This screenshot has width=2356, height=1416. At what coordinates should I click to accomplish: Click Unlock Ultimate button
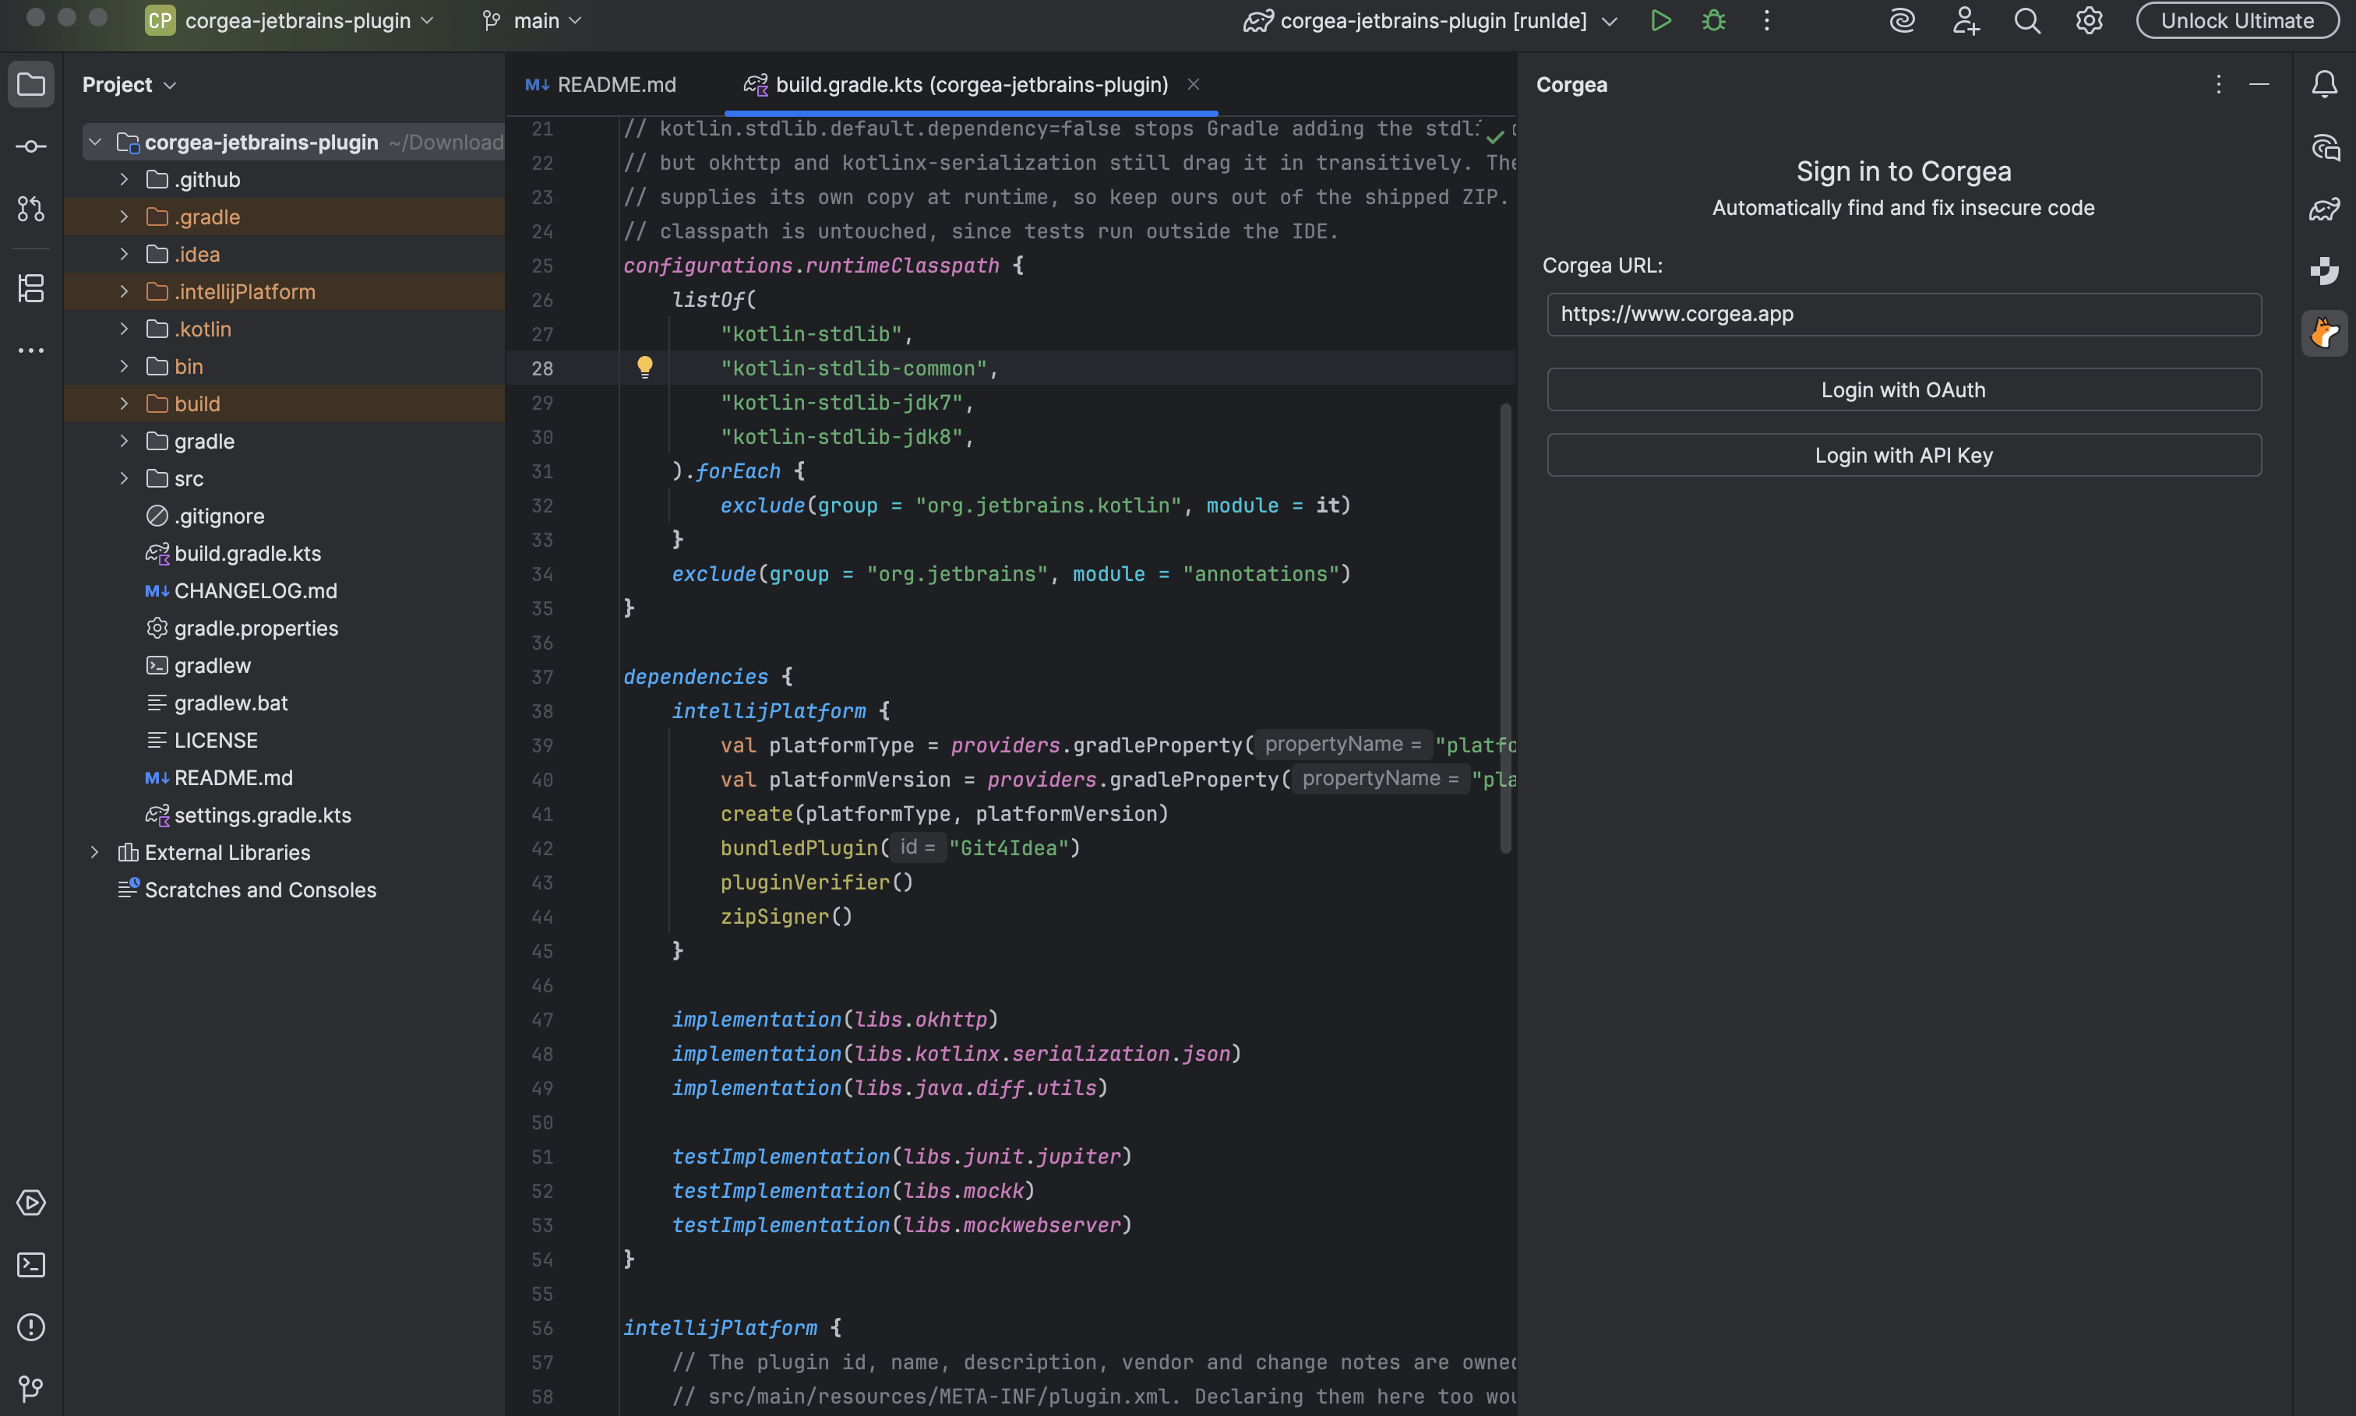[x=2237, y=21]
